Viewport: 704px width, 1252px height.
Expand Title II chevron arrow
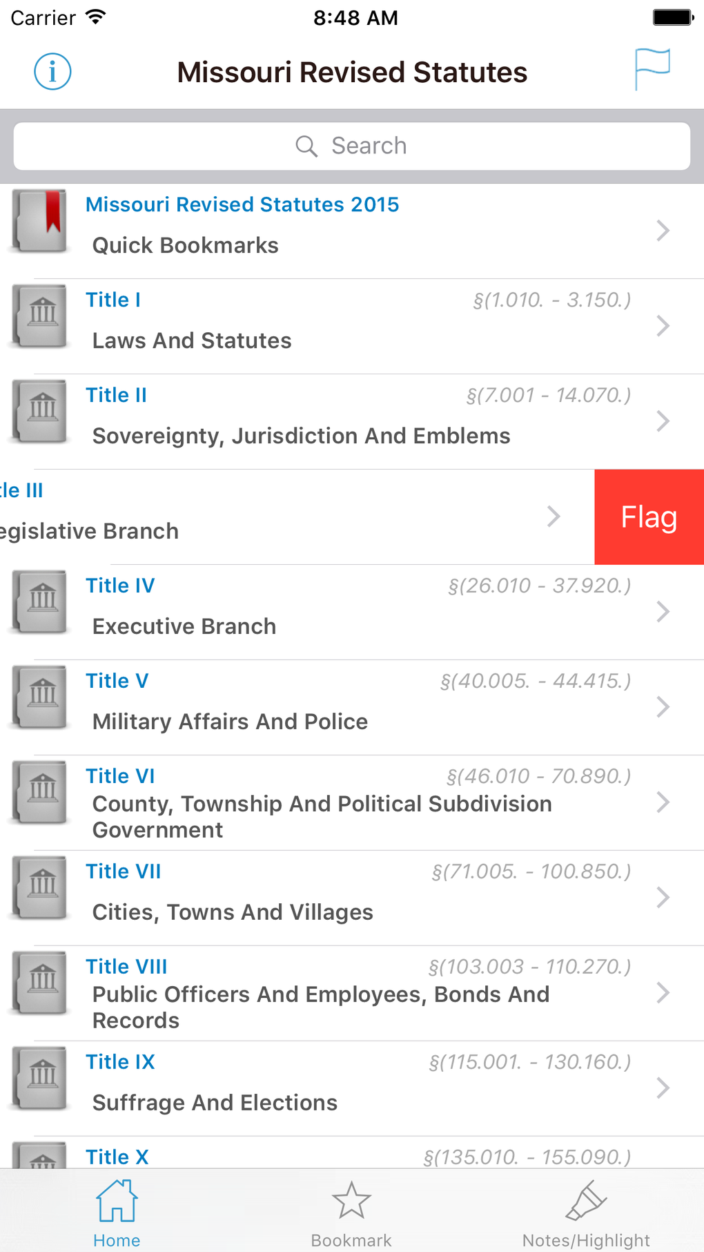coord(663,421)
